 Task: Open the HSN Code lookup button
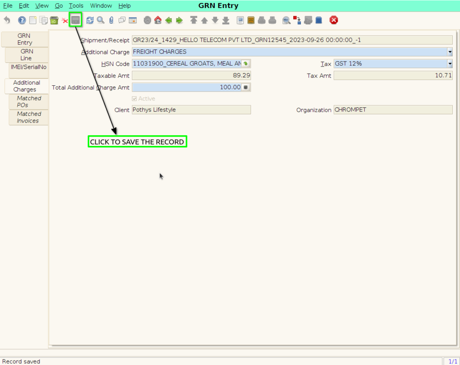tap(246, 64)
